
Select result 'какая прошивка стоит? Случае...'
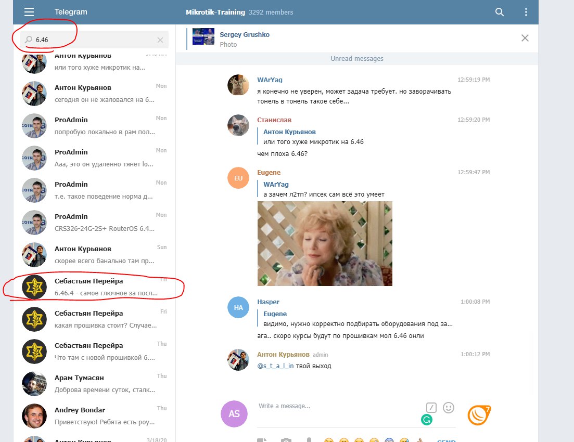pyautogui.click(x=94, y=319)
